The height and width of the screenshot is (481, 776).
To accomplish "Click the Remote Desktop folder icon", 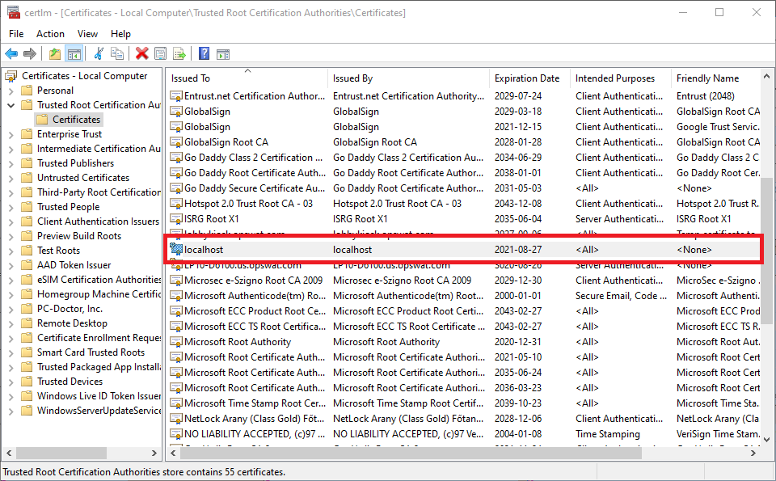I will (27, 323).
